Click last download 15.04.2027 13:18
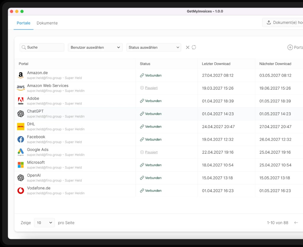The width and height of the screenshot is (303, 247). (x=217, y=178)
